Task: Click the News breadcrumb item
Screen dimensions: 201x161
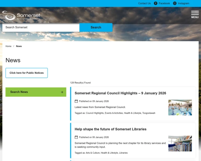Action: coord(19,46)
